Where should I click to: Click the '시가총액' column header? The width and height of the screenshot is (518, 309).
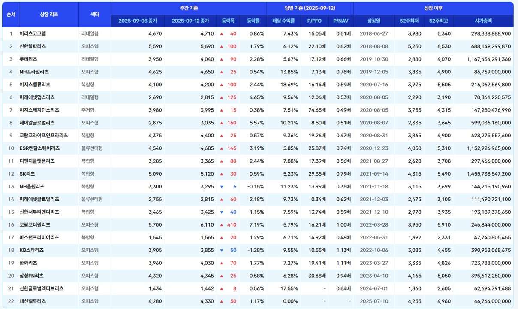pyautogui.click(x=483, y=21)
